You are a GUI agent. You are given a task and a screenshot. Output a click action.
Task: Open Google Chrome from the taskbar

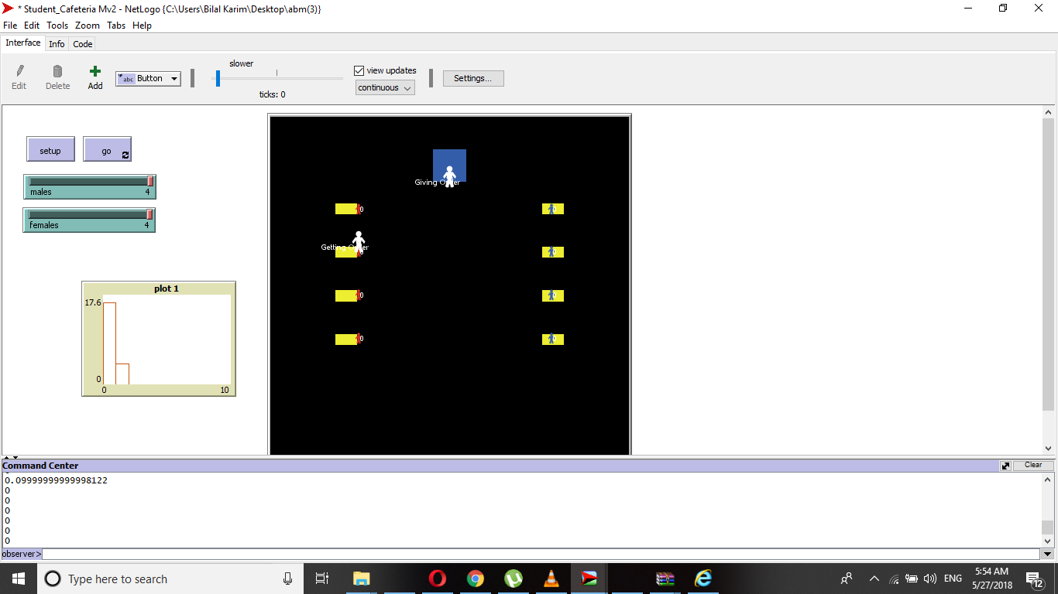(x=476, y=579)
